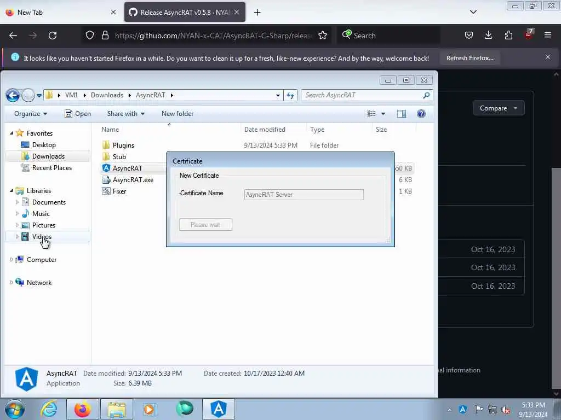Select the AsyncRAT.exe config file

point(133,179)
